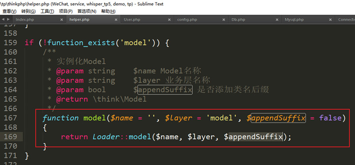355x165 pixels.
Task: Click 业务层名称 comment on line 163
Action: (187, 80)
